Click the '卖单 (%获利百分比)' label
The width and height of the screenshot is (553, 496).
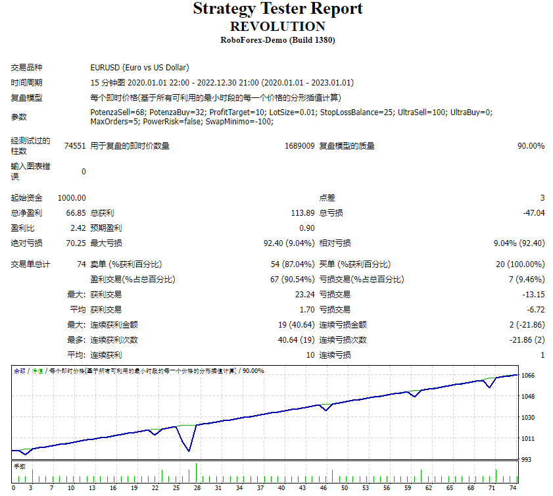coord(126,264)
